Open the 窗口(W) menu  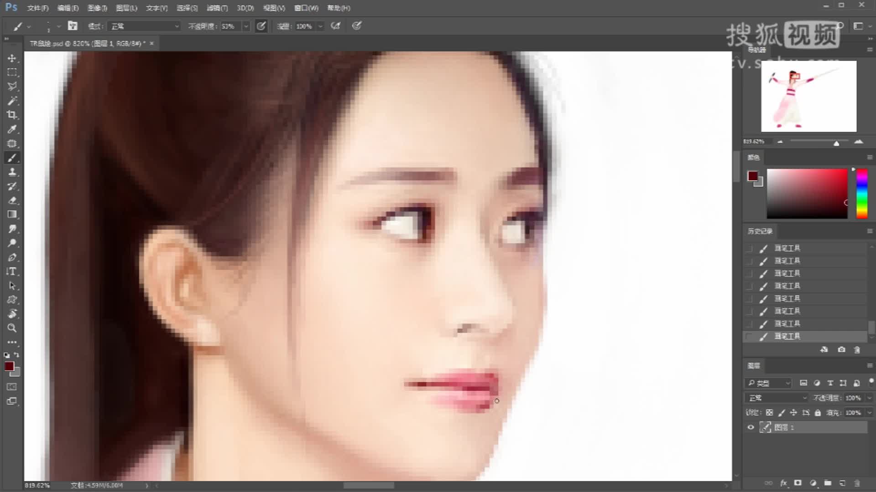click(306, 8)
